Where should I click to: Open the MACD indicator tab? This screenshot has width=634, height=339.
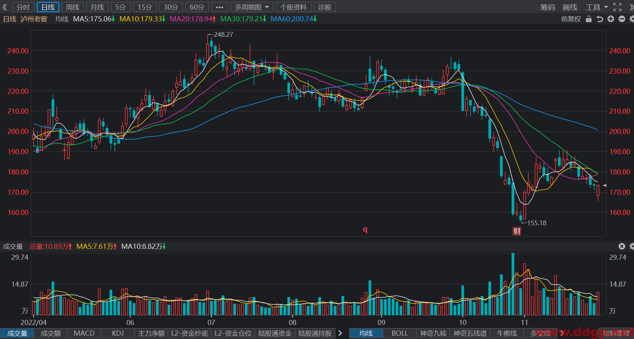click(84, 333)
